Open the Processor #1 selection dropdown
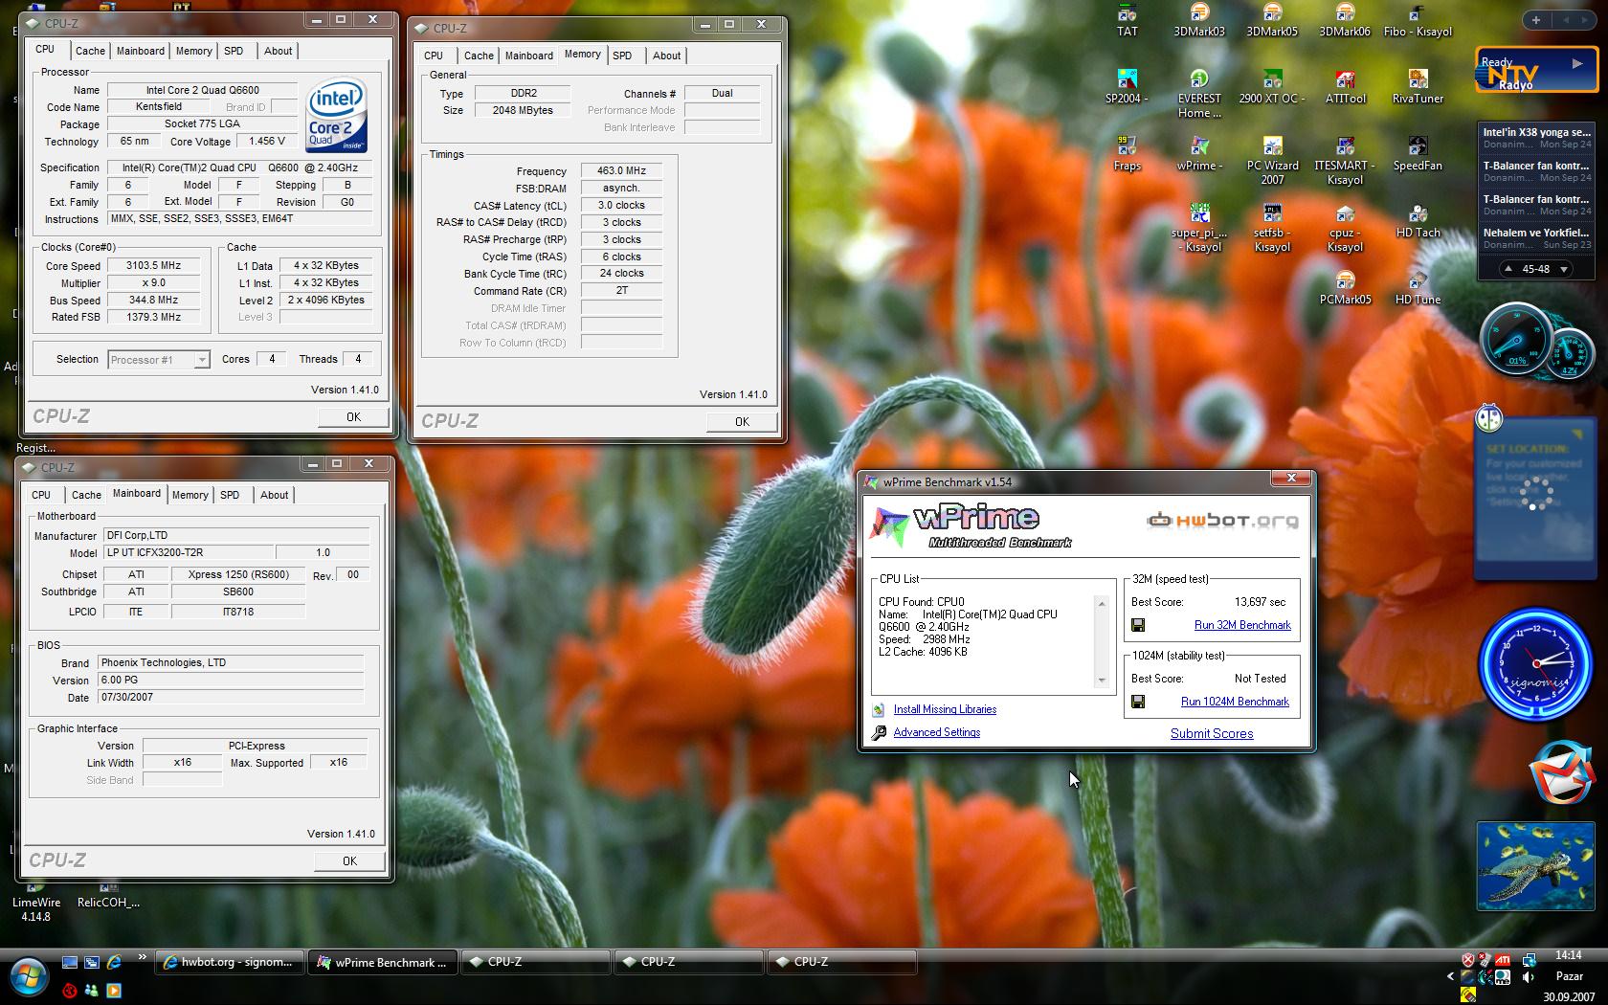 coord(202,360)
